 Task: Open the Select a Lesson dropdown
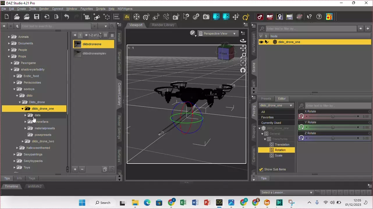tap(287, 192)
